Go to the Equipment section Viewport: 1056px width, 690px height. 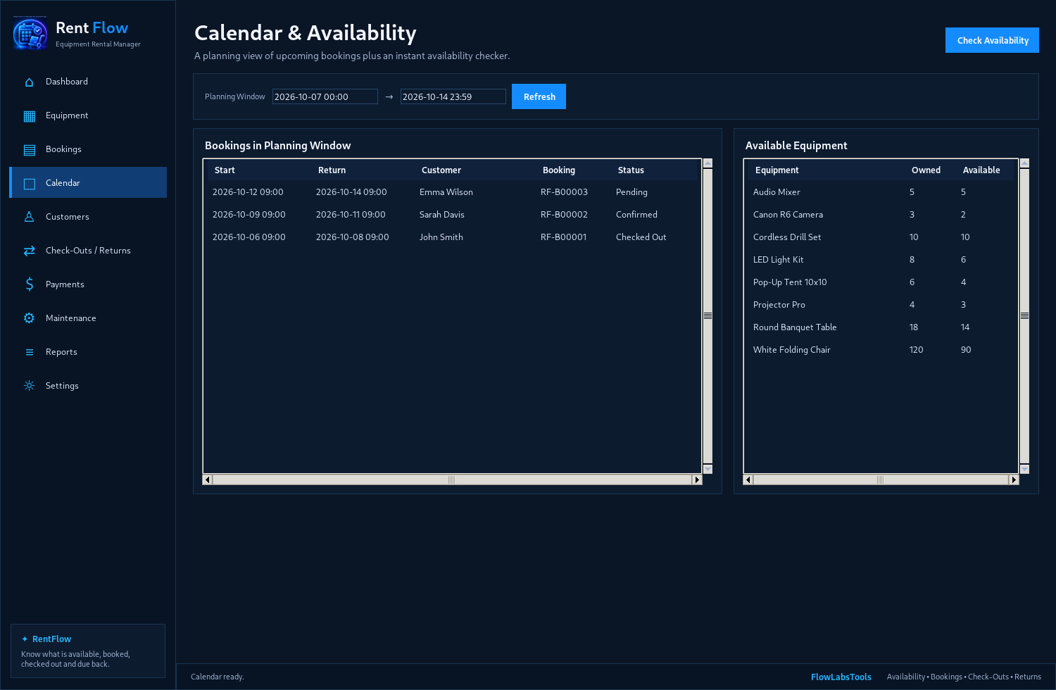click(88, 115)
